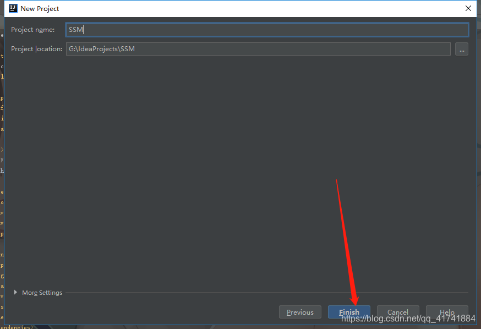Click the Project location path field
The height and width of the screenshot is (329, 481).
(258, 49)
